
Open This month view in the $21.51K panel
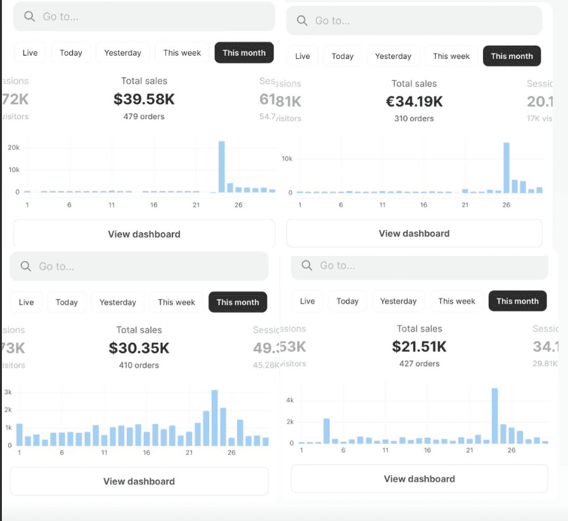[x=517, y=301]
